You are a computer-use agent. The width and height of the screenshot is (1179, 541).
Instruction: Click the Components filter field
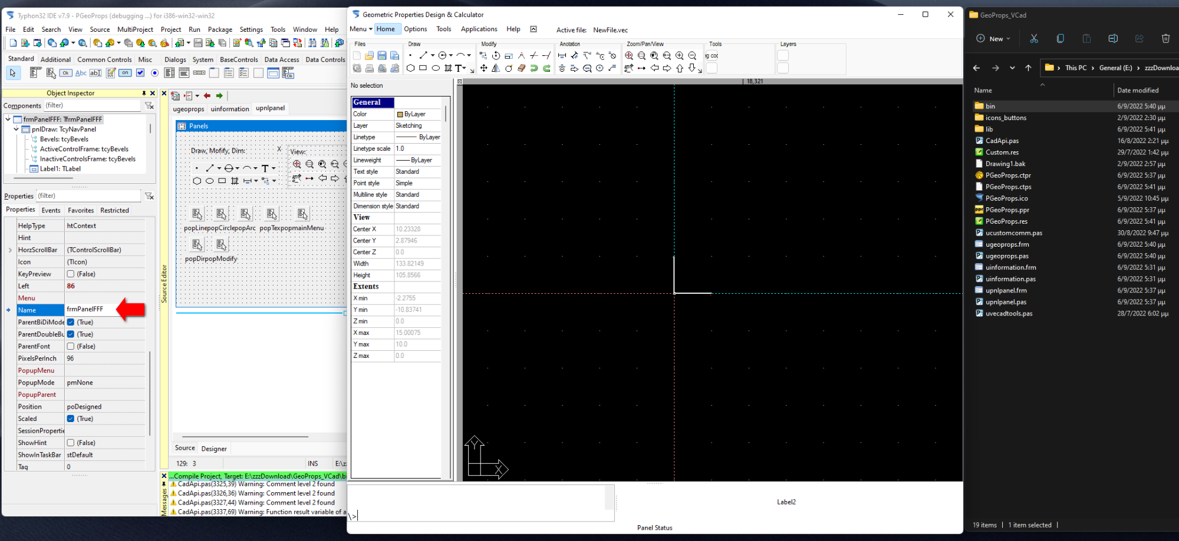[x=93, y=105]
